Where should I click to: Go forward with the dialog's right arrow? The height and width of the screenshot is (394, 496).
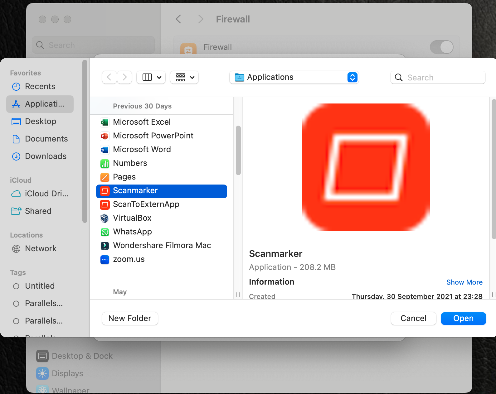[124, 77]
